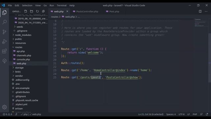
Task: Open api.php in the file tree
Action: [x=20, y=51]
